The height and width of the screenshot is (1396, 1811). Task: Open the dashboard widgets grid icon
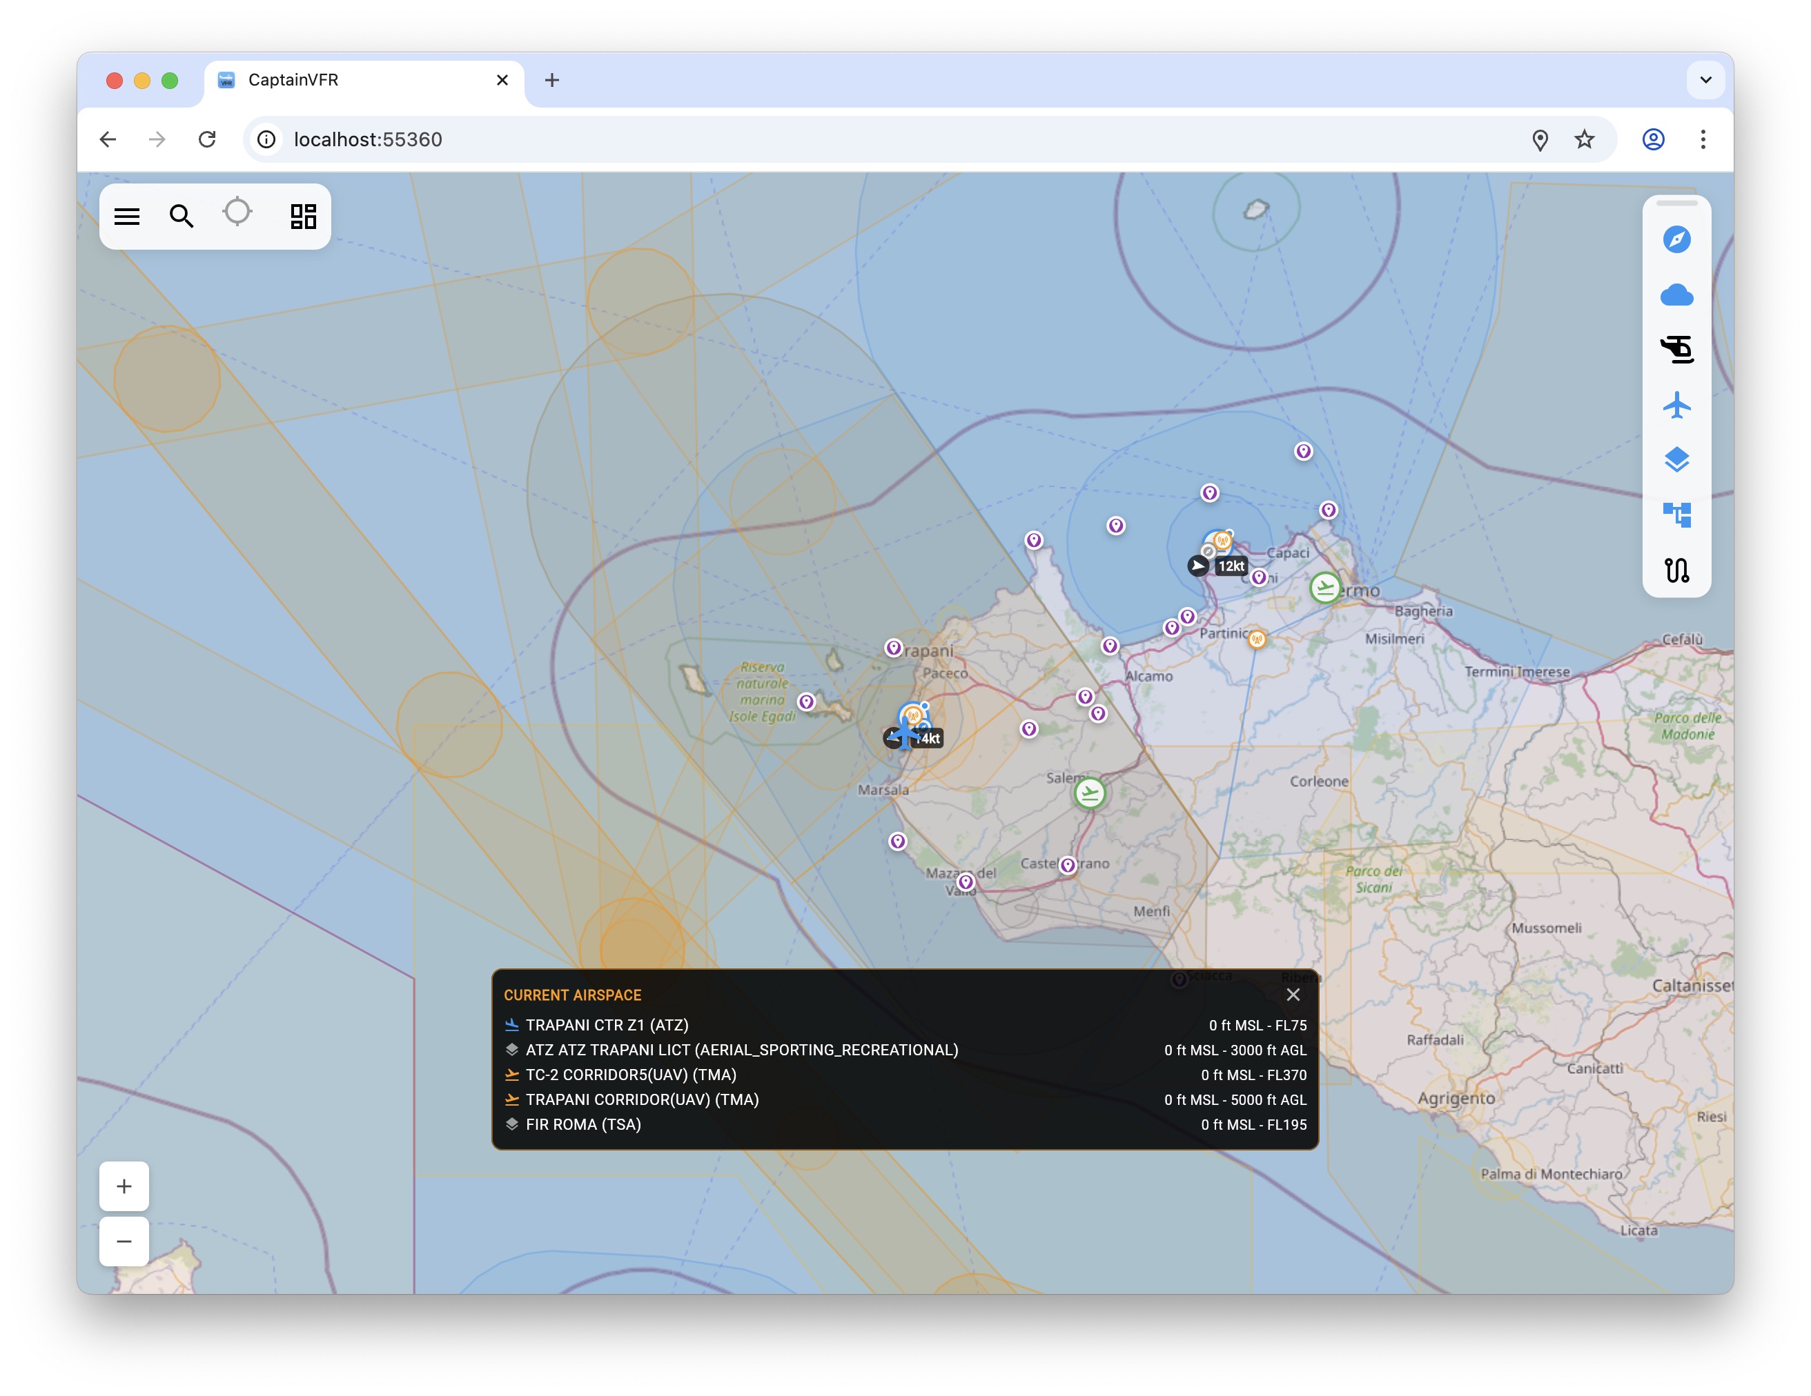point(304,217)
